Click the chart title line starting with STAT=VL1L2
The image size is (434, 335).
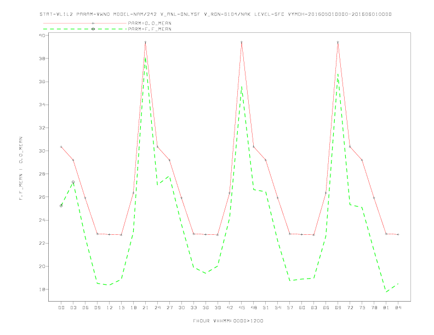pyautogui.click(x=215, y=14)
